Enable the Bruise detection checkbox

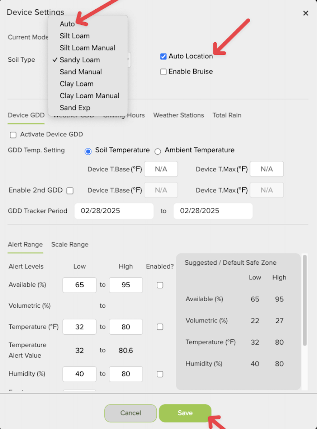(163, 72)
